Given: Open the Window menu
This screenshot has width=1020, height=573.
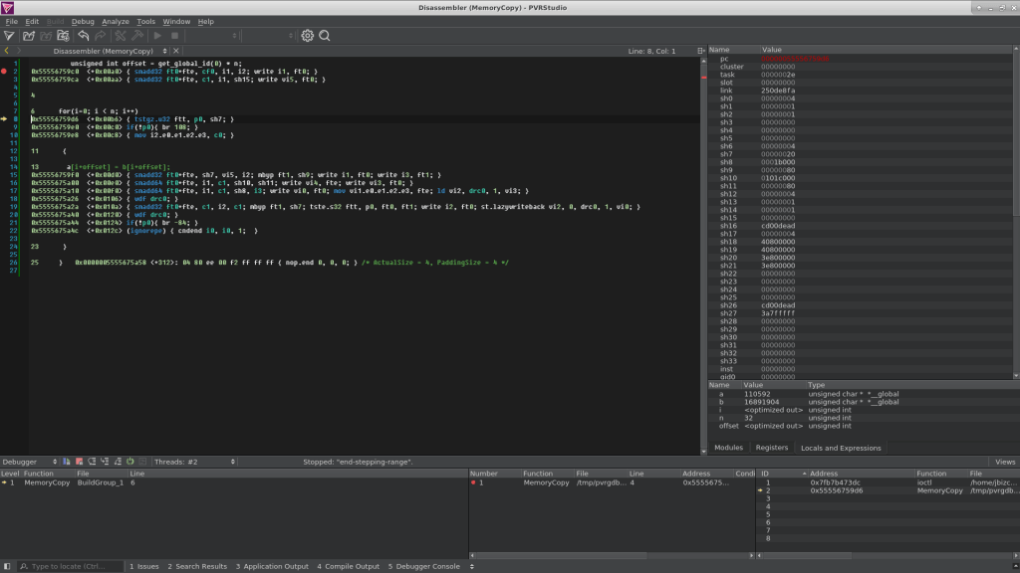Looking at the screenshot, I should click(x=176, y=22).
